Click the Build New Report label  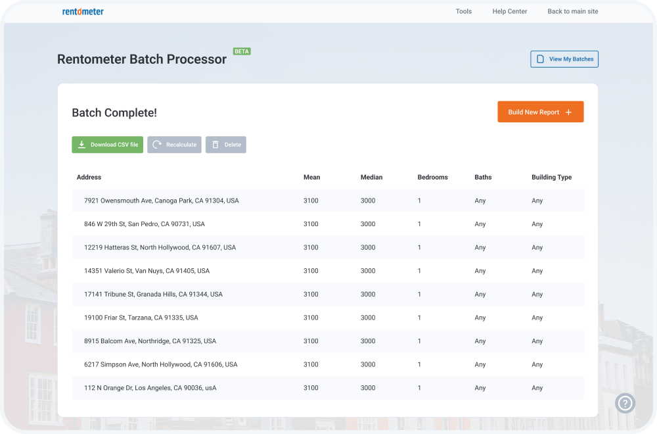(x=533, y=112)
